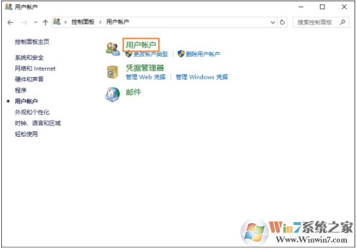
Task: Click the address bar user accounts icon
Action: pos(57,22)
